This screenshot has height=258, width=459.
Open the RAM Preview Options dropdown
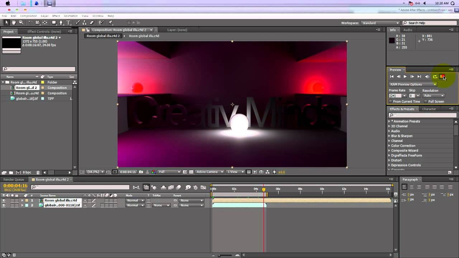click(x=413, y=85)
